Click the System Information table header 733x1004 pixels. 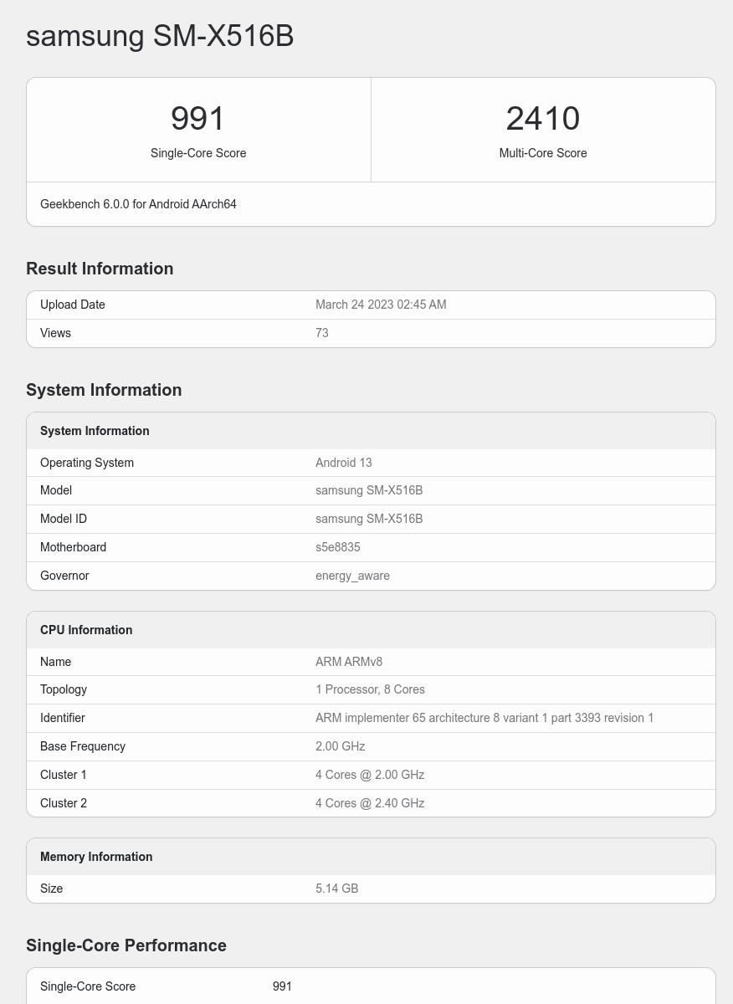coord(95,431)
